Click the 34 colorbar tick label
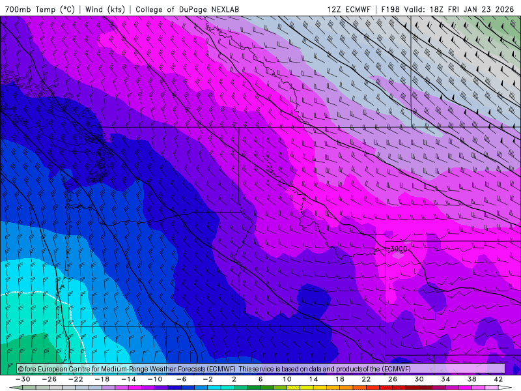Screen dimensions: 521x391 click(445, 379)
